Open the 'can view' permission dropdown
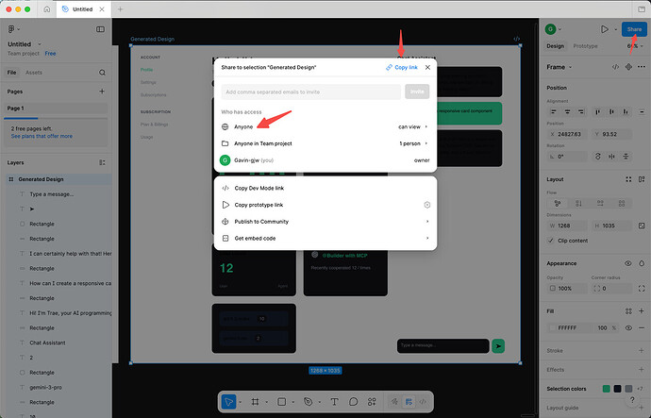The image size is (651, 418). point(412,125)
